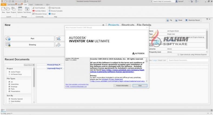The image size is (213, 115).
Task: Click the quick-access New file icon
Action: coord(6,1)
